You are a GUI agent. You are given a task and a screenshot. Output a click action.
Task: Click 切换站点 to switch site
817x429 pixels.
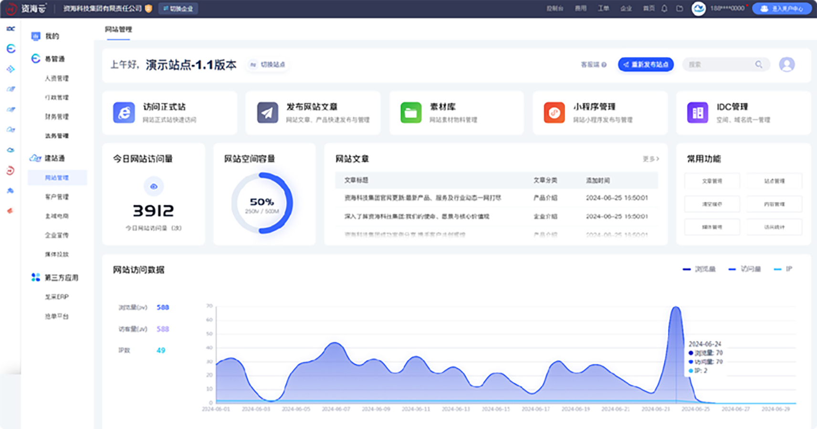coord(268,64)
